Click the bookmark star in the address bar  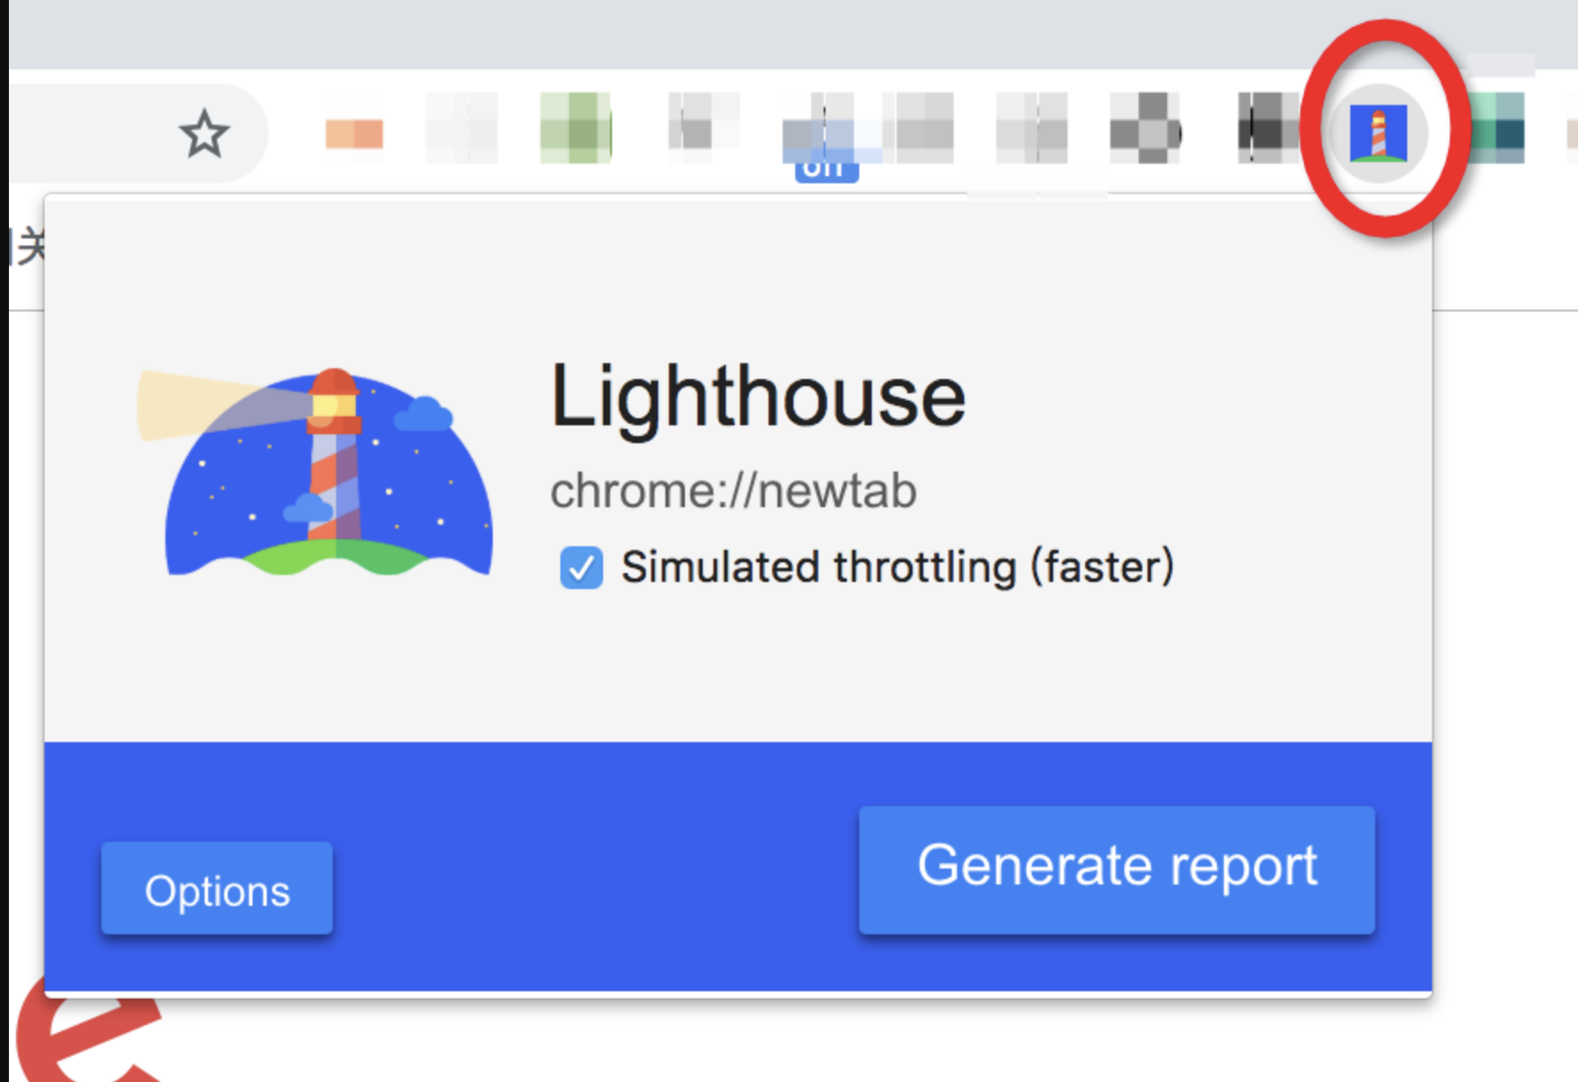[204, 133]
